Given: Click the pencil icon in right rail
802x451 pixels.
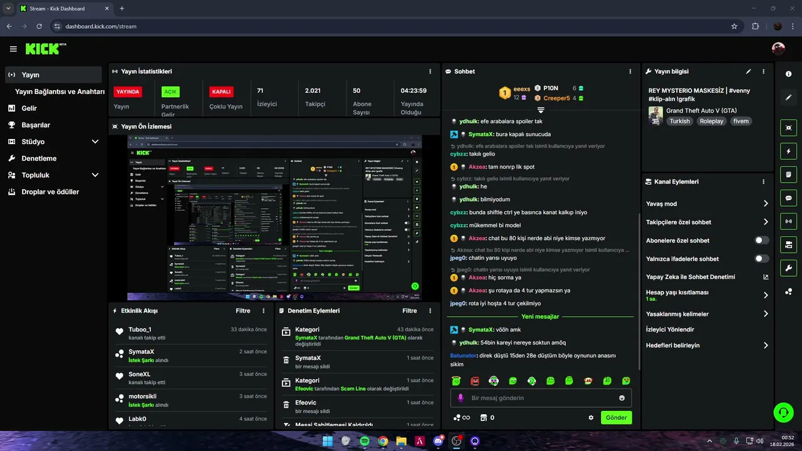Looking at the screenshot, I should tap(788, 98).
